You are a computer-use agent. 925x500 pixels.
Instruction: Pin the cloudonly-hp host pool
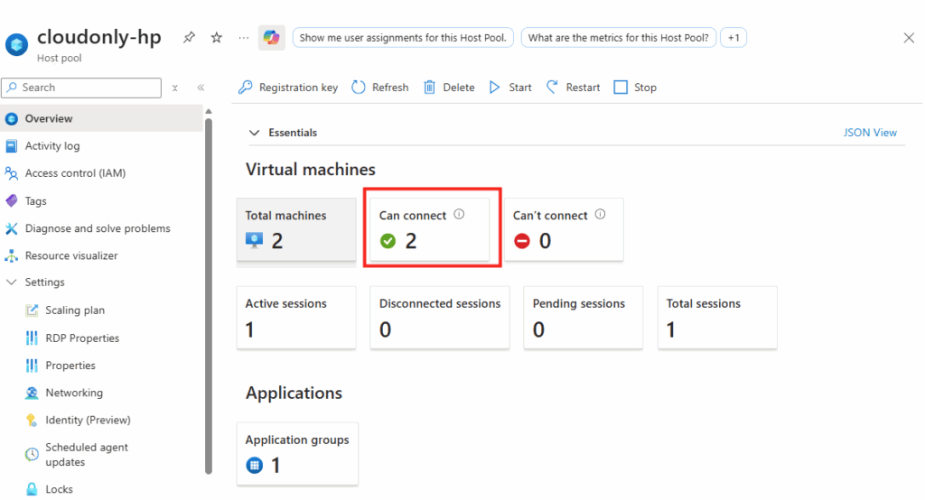click(189, 38)
